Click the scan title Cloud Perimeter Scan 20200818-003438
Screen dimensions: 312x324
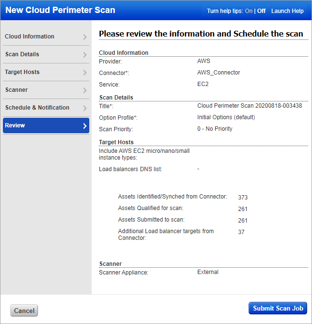tap(250, 106)
